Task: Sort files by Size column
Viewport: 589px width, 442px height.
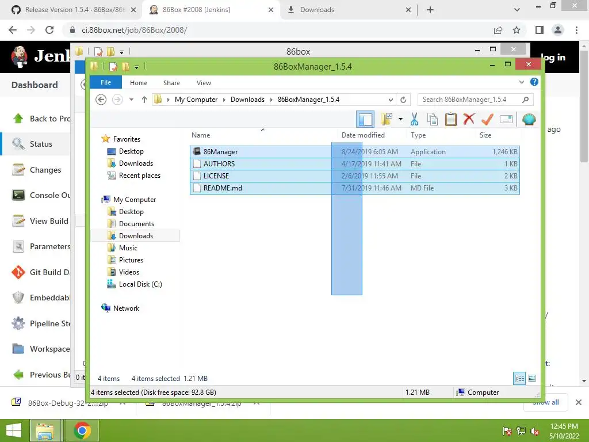Action: (485, 135)
